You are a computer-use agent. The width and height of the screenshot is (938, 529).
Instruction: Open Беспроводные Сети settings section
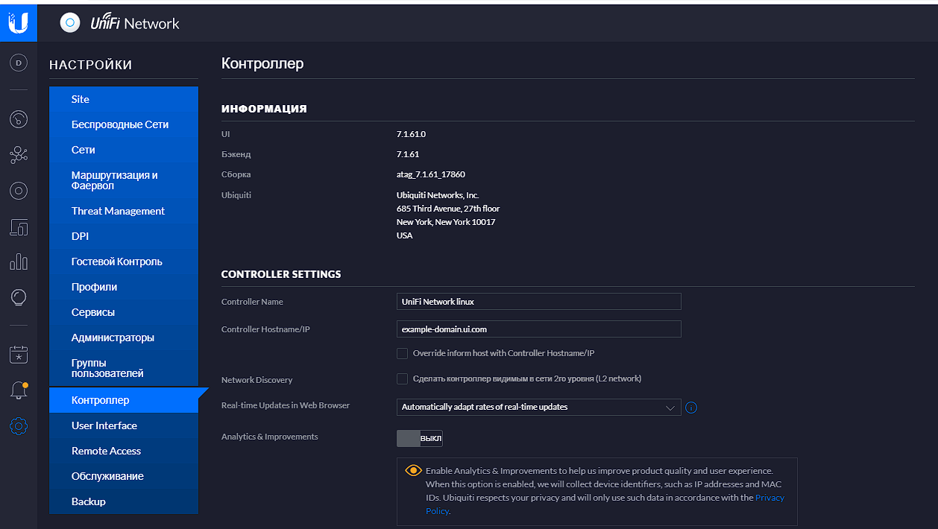(124, 124)
